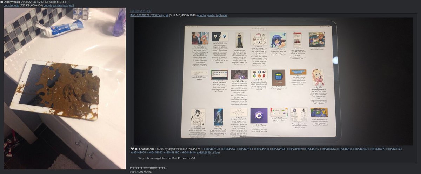Select the 'oops, sorry dawg.' text
Screen dimensions: 421x174
[x=141, y=172]
